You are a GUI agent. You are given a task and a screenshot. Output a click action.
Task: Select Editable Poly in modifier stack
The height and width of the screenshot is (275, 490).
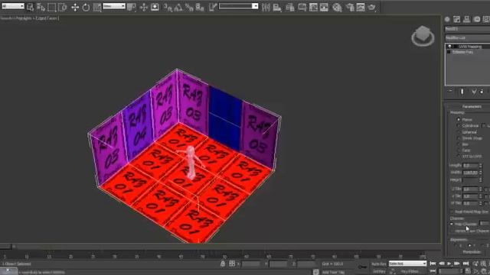tap(462, 52)
